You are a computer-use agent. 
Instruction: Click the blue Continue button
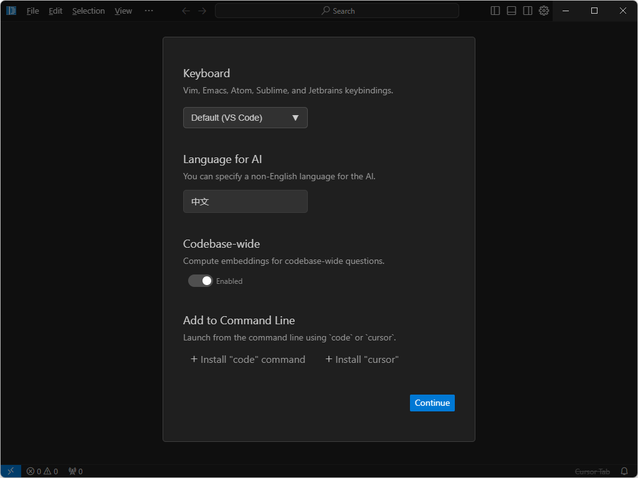coord(432,403)
